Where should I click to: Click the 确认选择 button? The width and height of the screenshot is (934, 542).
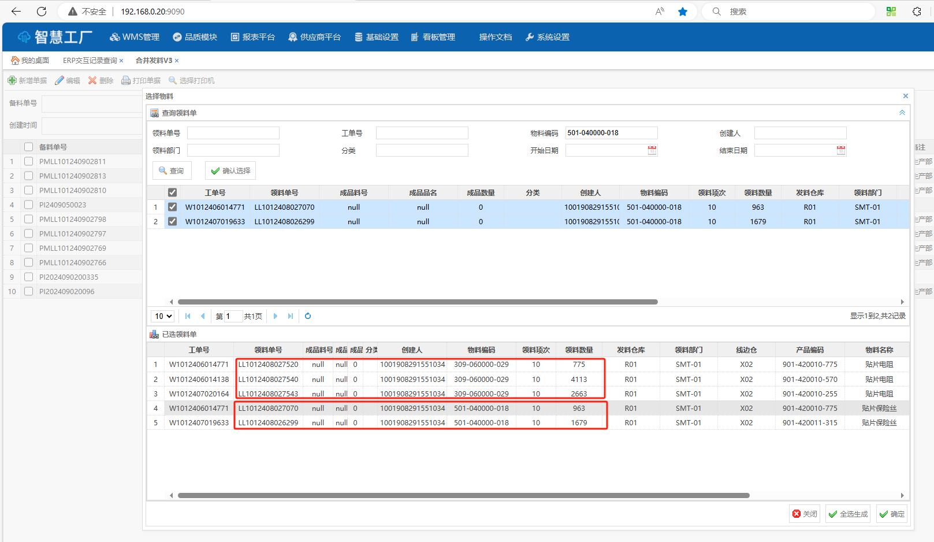[230, 171]
